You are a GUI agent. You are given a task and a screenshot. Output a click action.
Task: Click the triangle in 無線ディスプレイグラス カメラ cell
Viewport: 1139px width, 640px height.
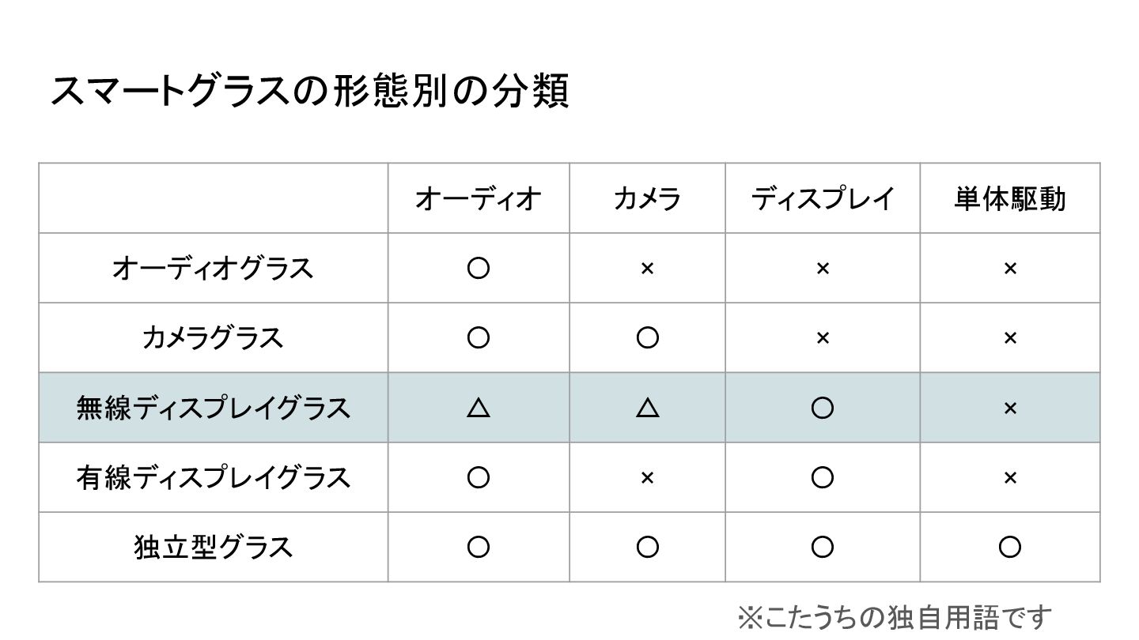click(x=647, y=408)
